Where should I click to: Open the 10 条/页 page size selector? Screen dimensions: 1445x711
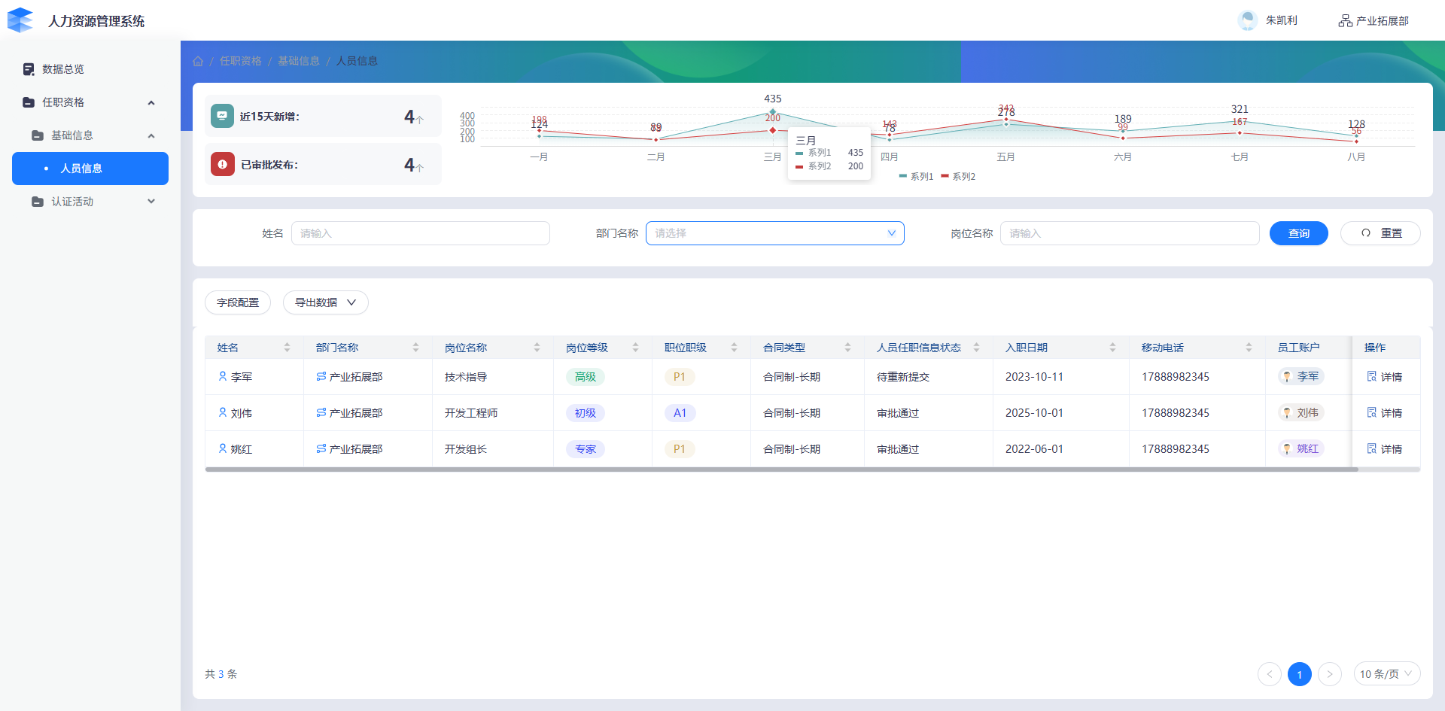point(1386,674)
